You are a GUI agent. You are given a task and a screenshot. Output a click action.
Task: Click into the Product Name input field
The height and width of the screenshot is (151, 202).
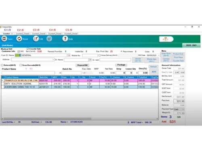click(x=28, y=73)
